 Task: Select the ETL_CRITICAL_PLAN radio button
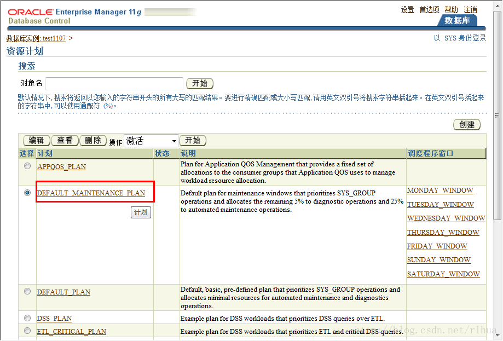[x=27, y=331]
